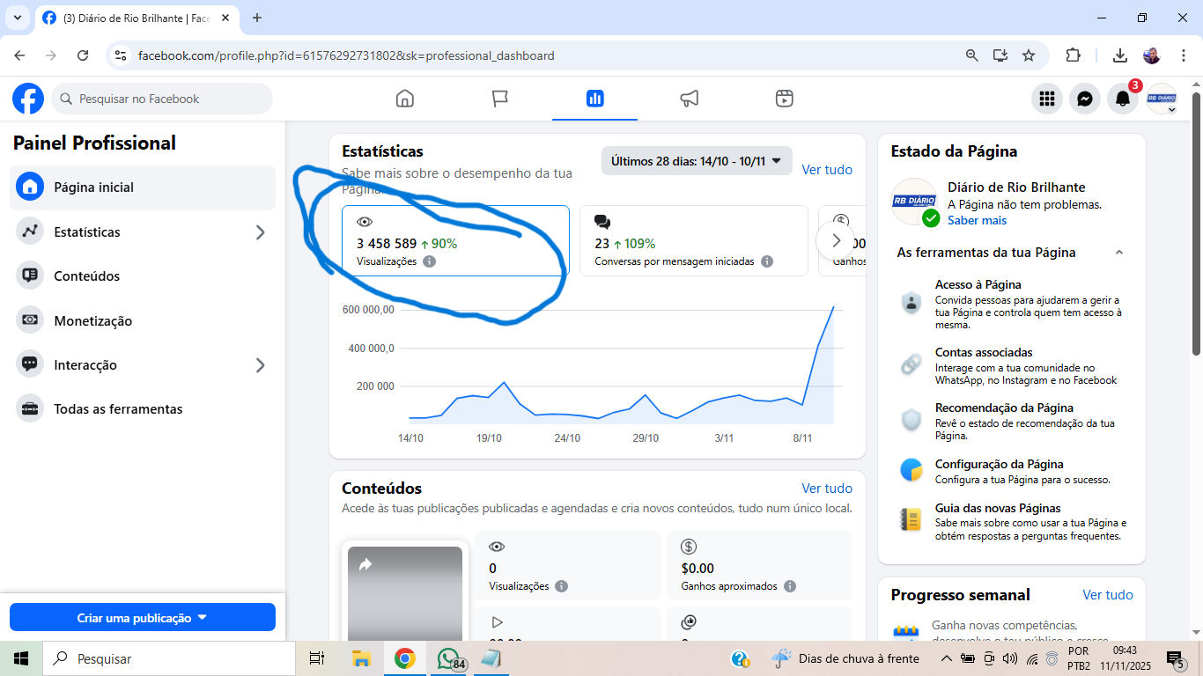Open the date range dropdown Últimos 28 dias
Viewport: 1203px width, 676px height.
click(x=697, y=161)
